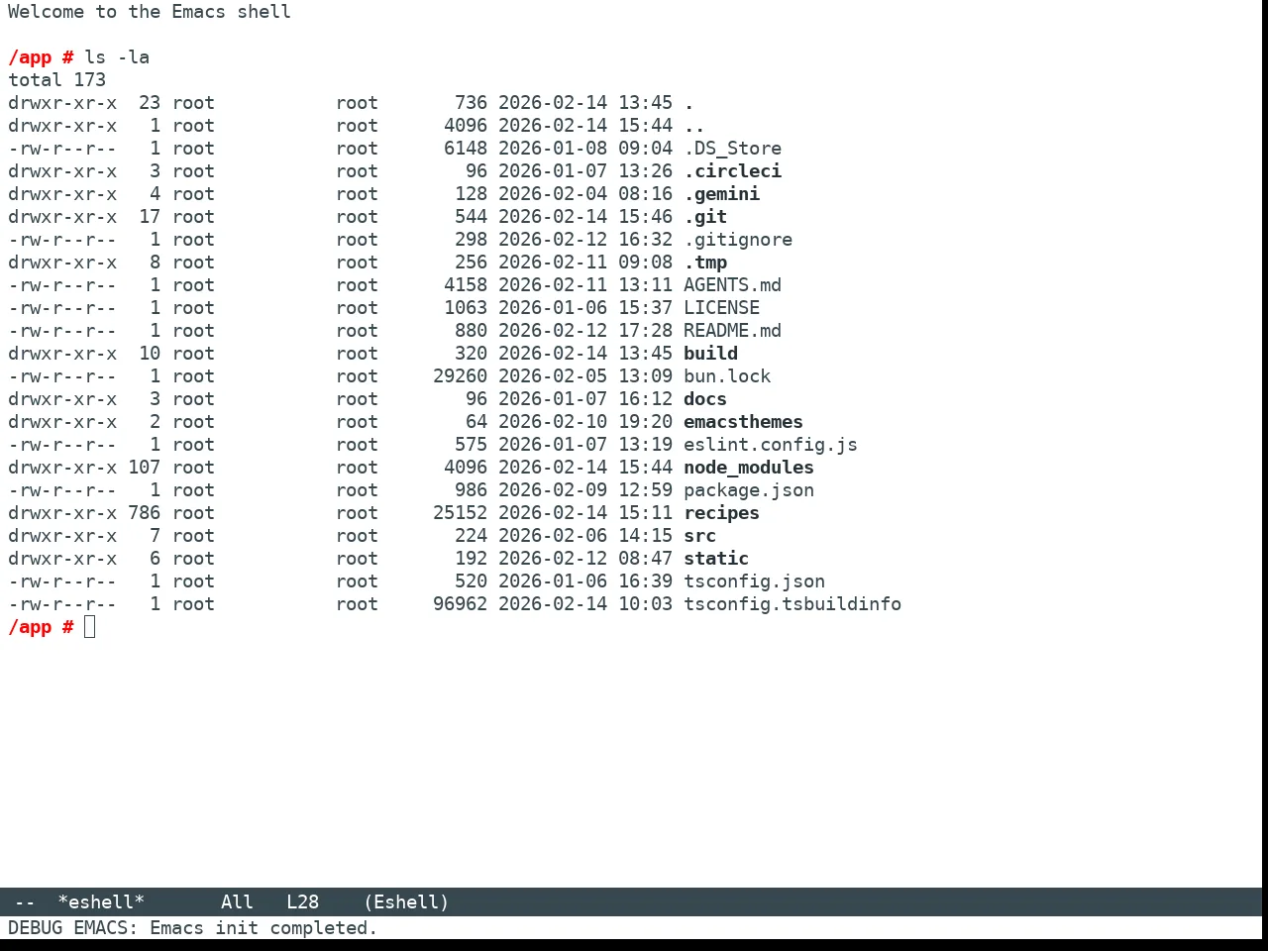Click the L28 line number indicator
The image size is (1268, 951).
[x=302, y=902]
